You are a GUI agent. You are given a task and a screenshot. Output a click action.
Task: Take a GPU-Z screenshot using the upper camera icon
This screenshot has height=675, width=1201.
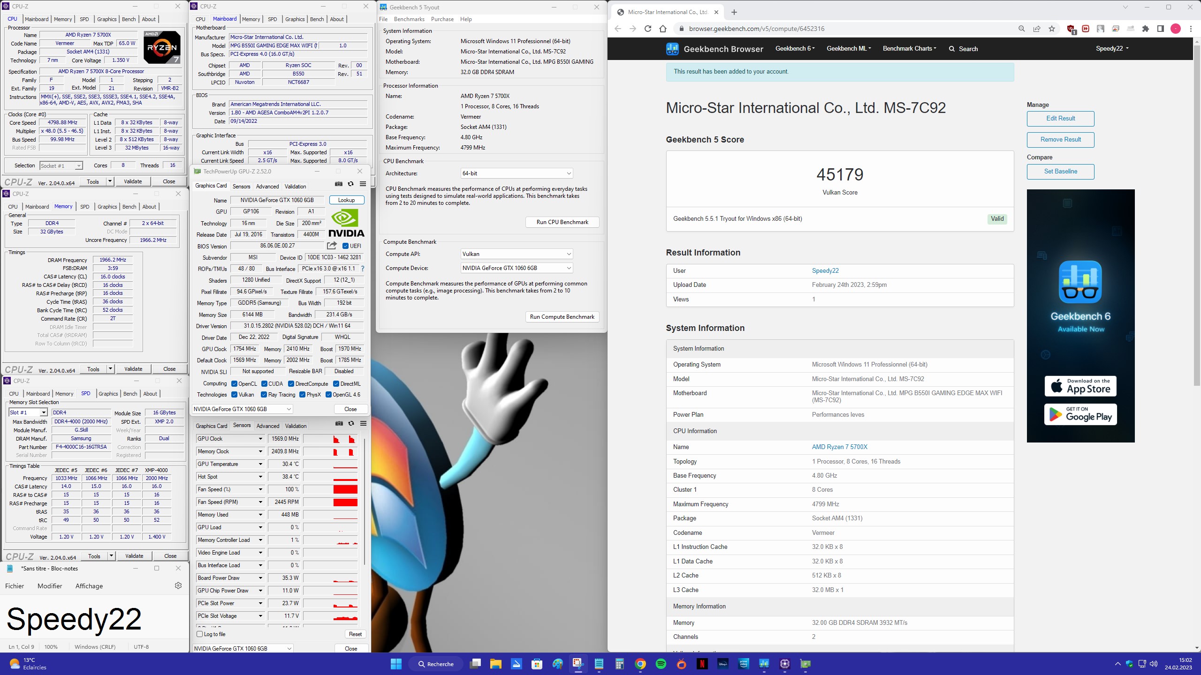click(x=339, y=184)
